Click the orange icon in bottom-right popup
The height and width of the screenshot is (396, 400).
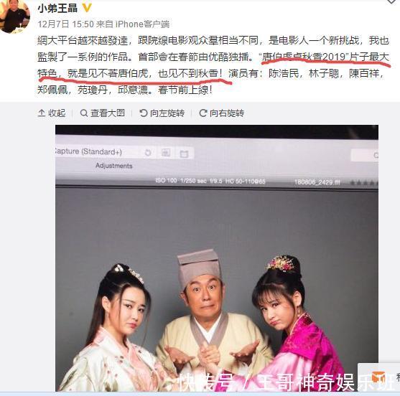tap(378, 378)
